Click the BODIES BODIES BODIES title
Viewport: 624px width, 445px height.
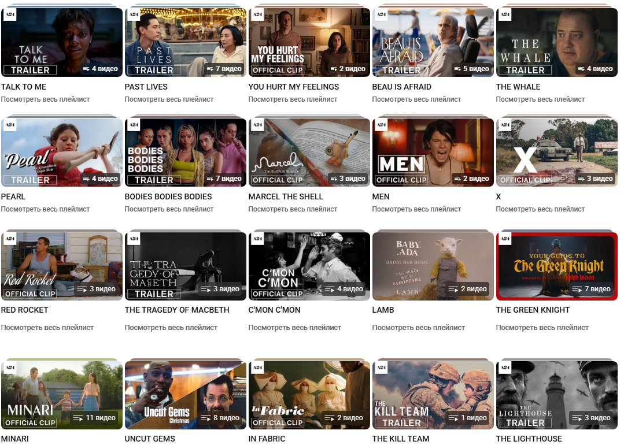(168, 196)
